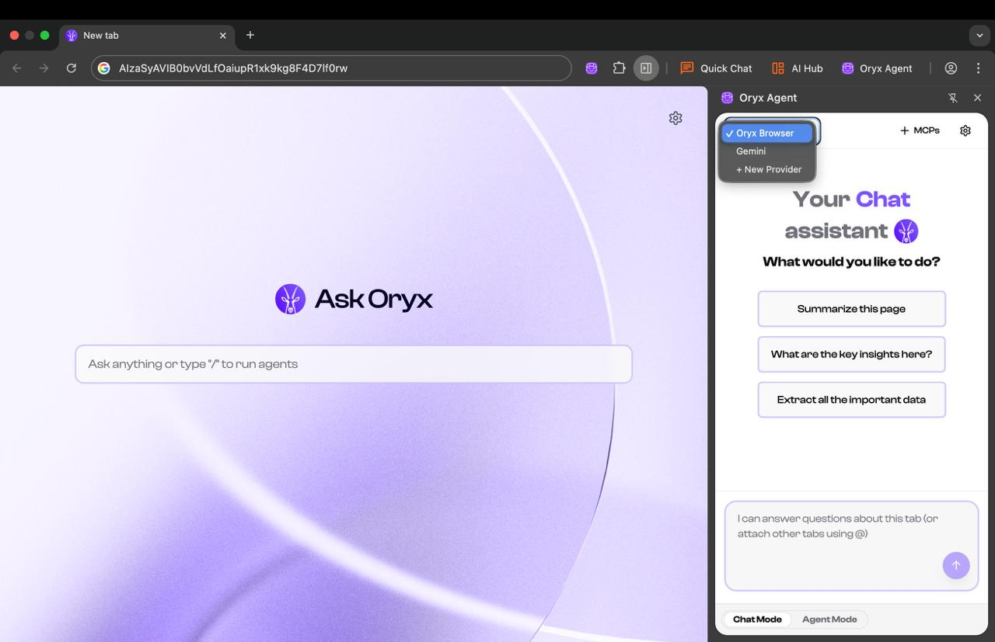Unpin the Oryx Agent side panel
Viewport: 995px width, 642px height.
click(953, 98)
